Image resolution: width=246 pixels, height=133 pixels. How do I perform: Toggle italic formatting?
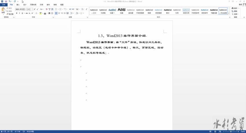[x=19, y=13]
